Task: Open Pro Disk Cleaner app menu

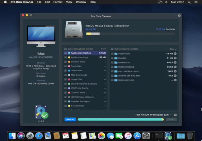Action: point(22,2)
